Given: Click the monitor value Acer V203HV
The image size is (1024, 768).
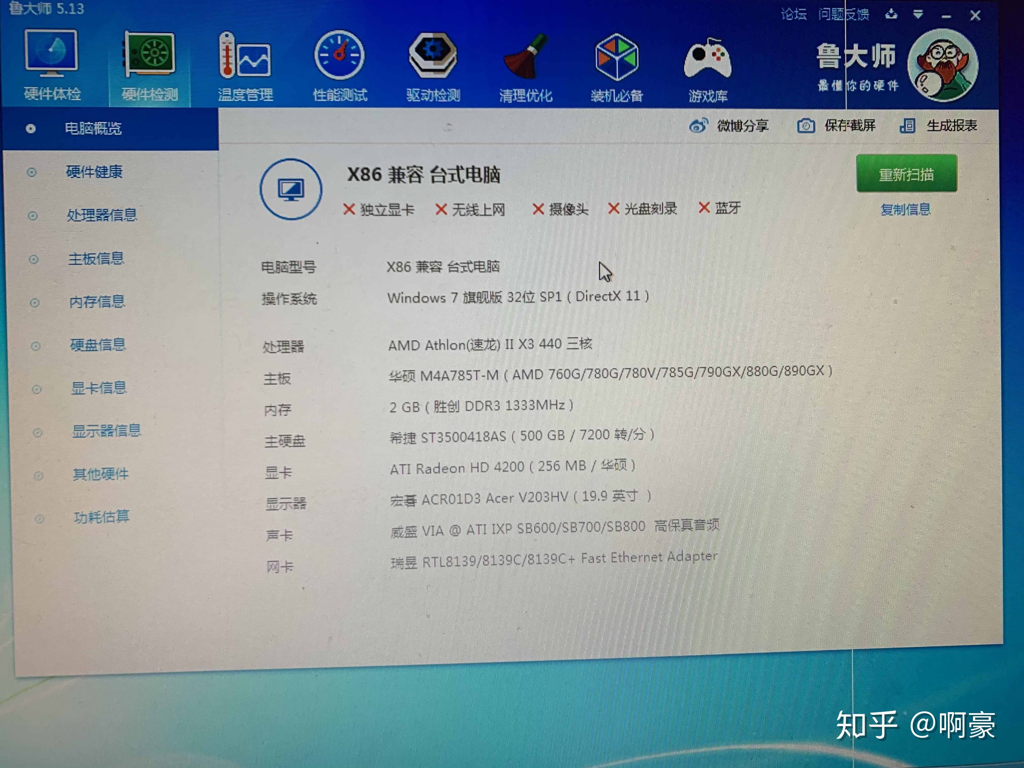Looking at the screenshot, I should pyautogui.click(x=521, y=498).
